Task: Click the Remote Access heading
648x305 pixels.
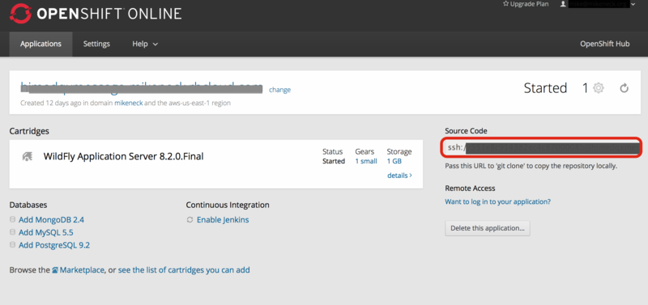Action: (x=470, y=189)
